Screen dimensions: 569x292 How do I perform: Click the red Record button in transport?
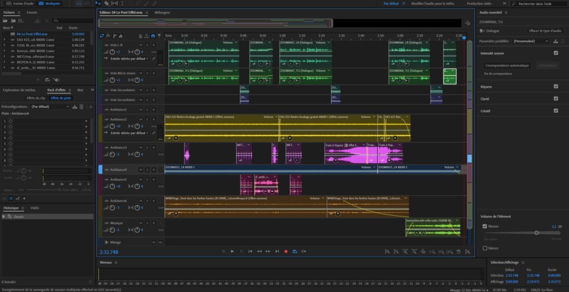tap(286, 251)
